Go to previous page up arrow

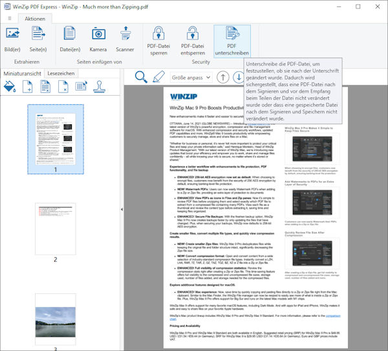[222, 77]
